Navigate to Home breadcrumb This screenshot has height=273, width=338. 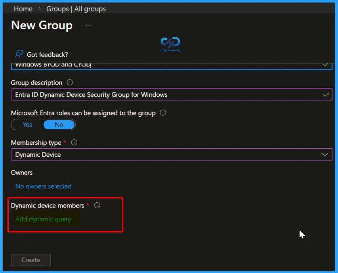(x=23, y=8)
